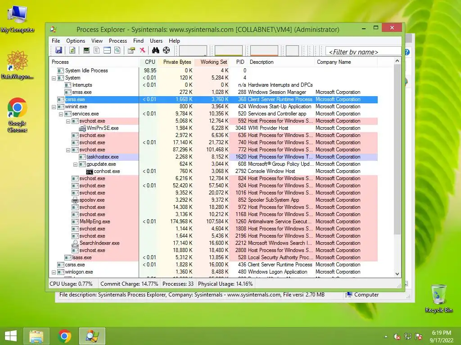Viewport: 461px width, 345px height.
Task: Show hidden tray icons arrow
Action: click(x=386, y=336)
